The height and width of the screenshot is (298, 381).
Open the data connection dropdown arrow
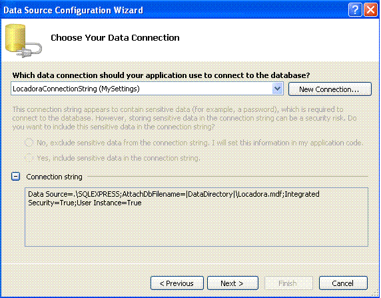(x=277, y=89)
